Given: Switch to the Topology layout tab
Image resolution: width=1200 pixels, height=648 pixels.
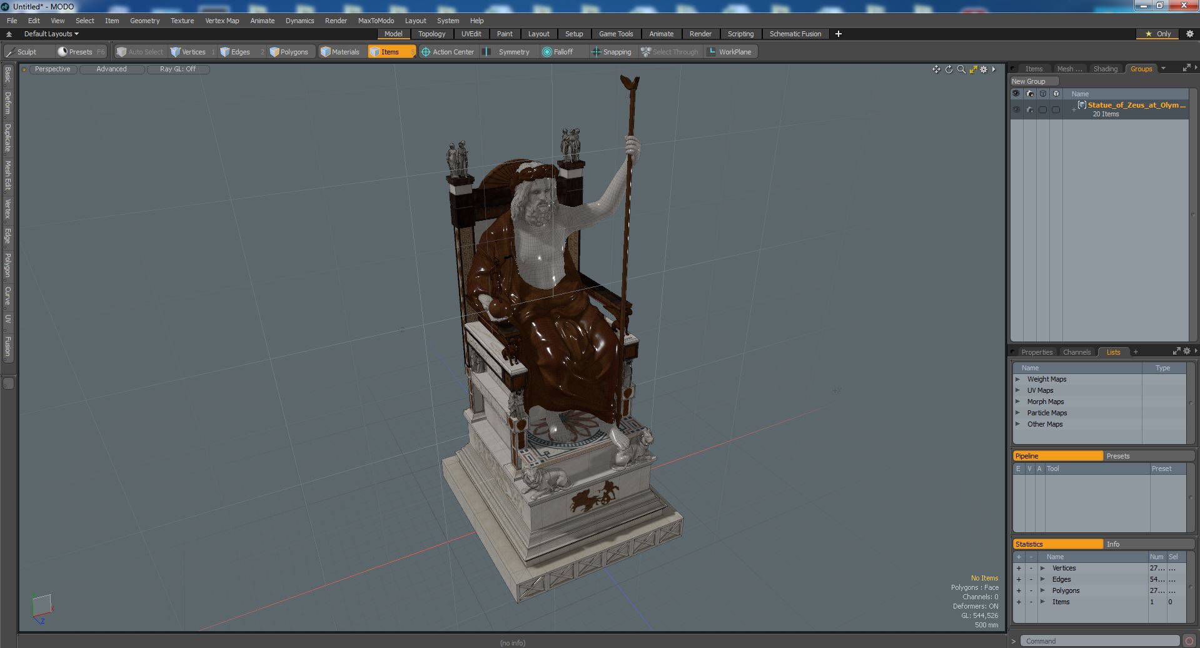Looking at the screenshot, I should click(431, 34).
